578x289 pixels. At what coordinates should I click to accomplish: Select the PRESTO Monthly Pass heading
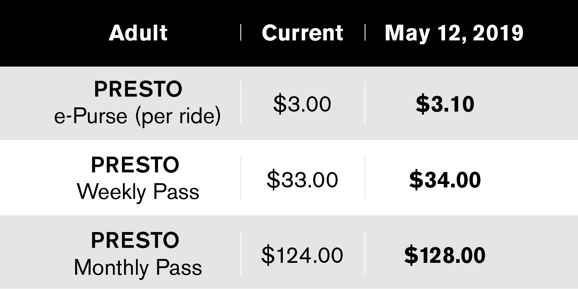click(x=135, y=240)
